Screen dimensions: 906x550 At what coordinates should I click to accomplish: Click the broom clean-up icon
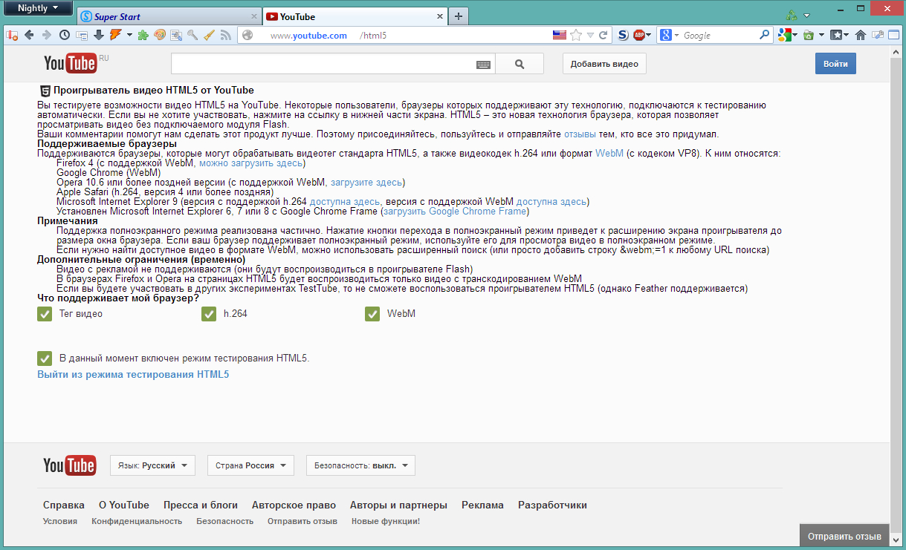click(209, 35)
